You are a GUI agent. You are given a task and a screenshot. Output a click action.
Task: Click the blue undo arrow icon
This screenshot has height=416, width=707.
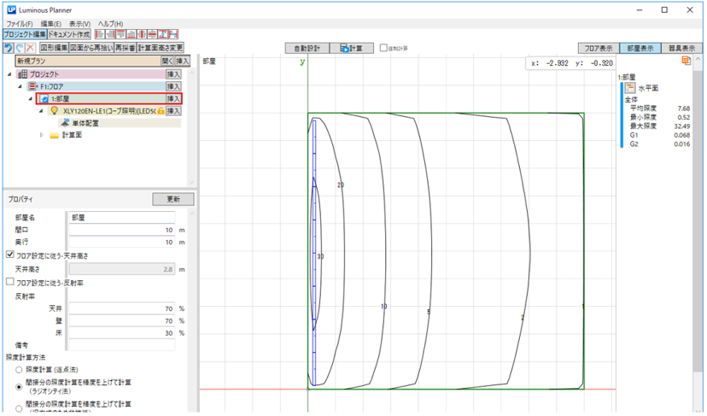[8, 49]
